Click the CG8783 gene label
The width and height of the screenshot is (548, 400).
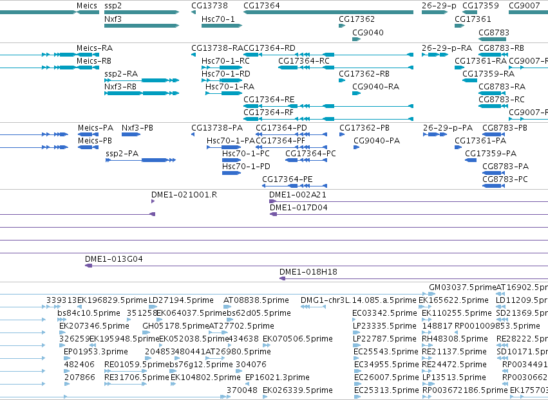click(494, 32)
